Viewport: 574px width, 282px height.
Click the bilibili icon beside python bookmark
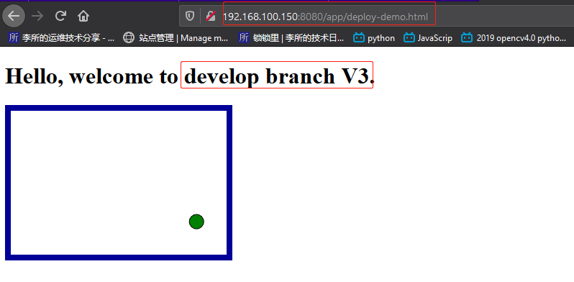pos(359,37)
